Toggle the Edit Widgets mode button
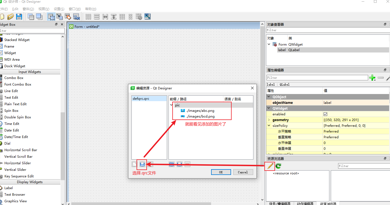The width and height of the screenshot is (390, 205). (51, 16)
